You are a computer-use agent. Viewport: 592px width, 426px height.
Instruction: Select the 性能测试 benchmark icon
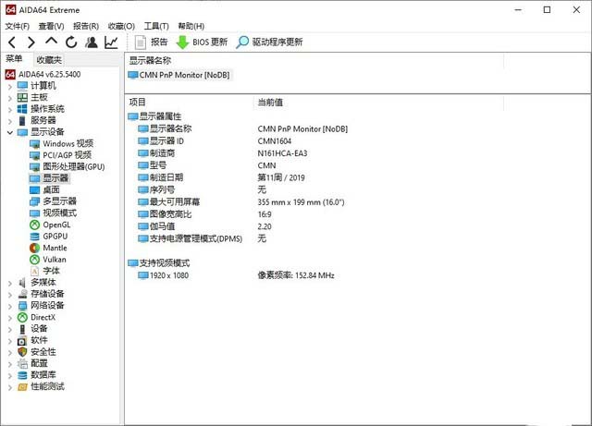22,387
